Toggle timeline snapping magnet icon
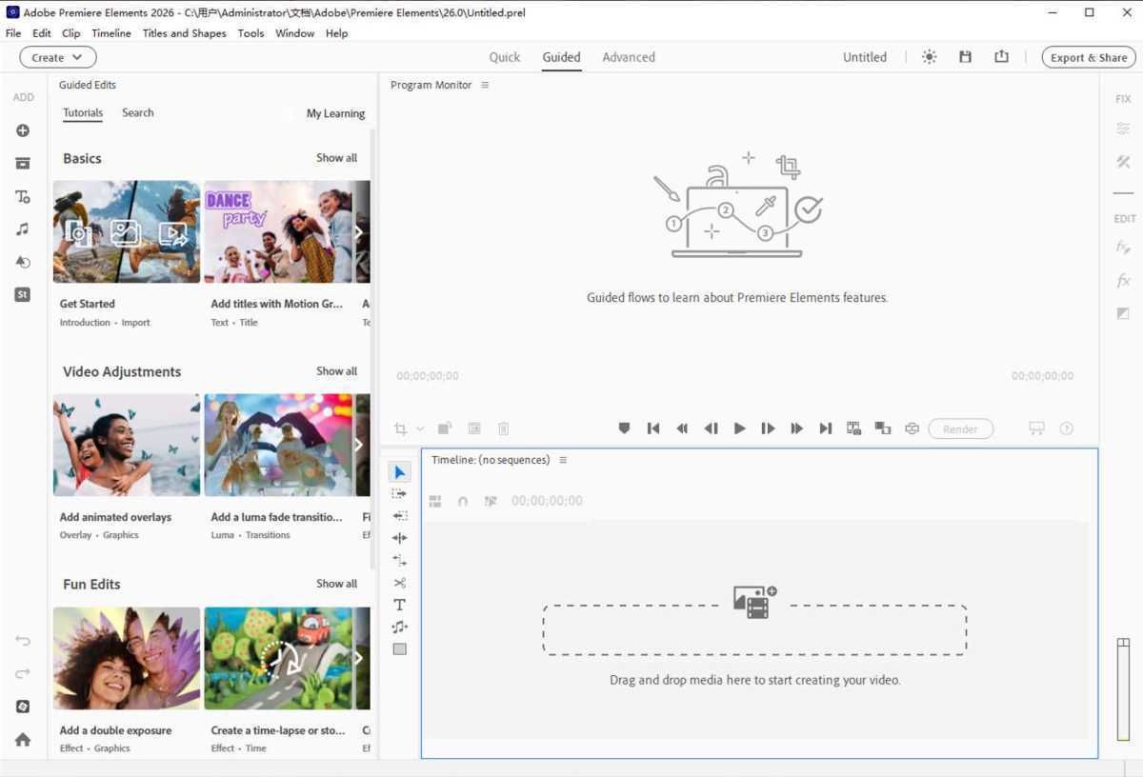The height and width of the screenshot is (777, 1143). 463,501
